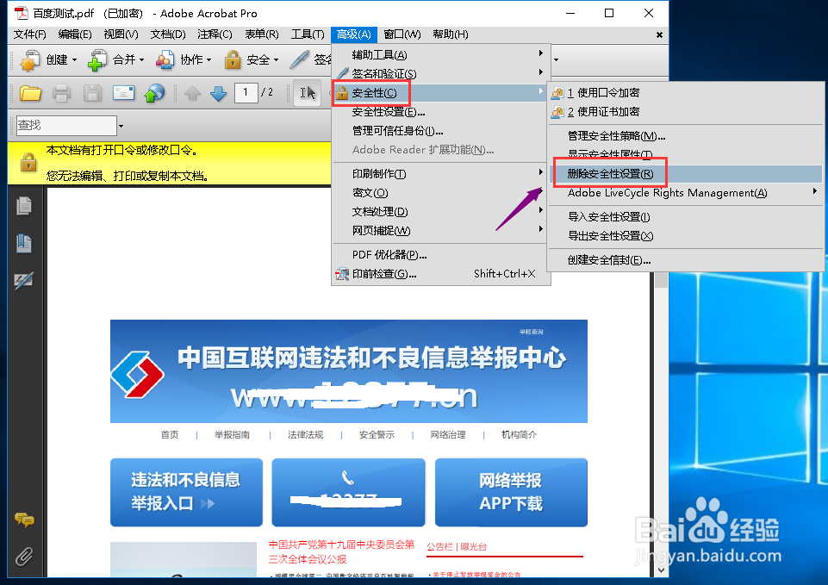Open the 表单(R) menu
Viewport: 828px width, 585px height.
tap(261, 34)
